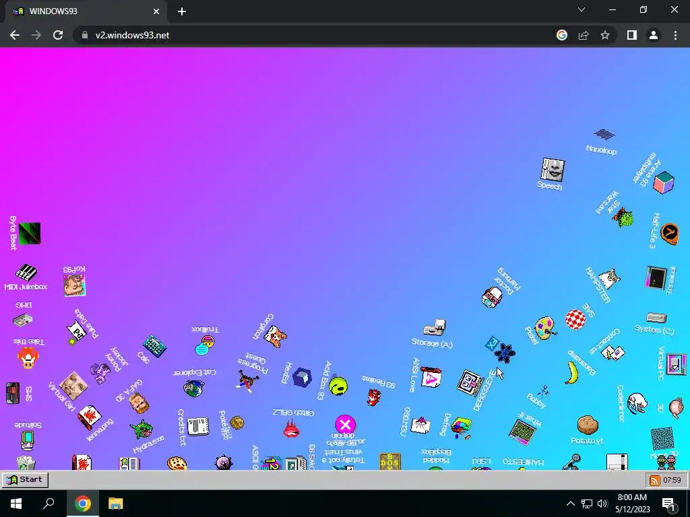This screenshot has width=690, height=517.
Task: Launch the Bananamp banana icon
Action: 571,373
